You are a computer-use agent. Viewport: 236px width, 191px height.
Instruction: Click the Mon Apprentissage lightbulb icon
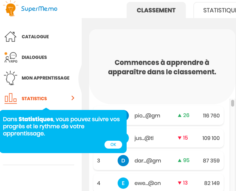[x=10, y=78]
